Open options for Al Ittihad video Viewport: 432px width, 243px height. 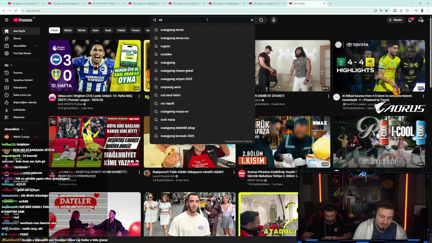(424, 96)
